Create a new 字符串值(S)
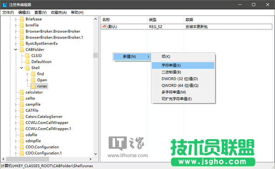275x169 pixels. click(x=183, y=65)
